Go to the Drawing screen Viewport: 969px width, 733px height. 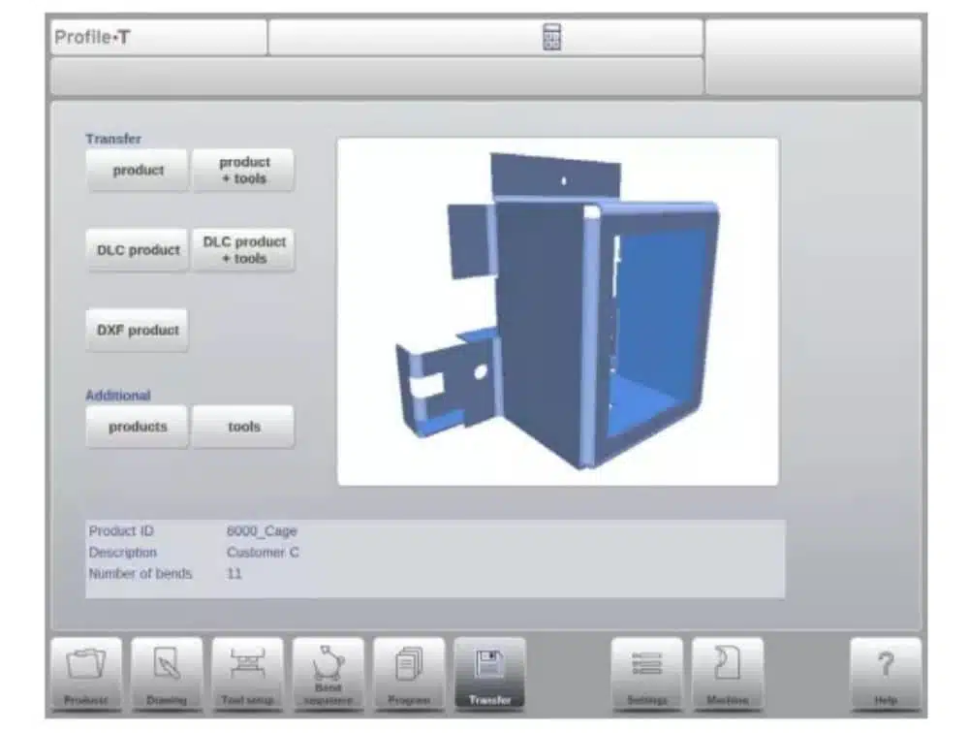pos(167,675)
